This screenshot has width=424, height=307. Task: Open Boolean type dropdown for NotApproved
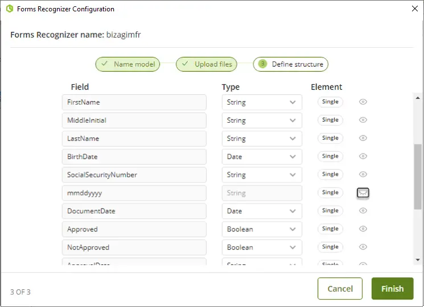coord(262,247)
